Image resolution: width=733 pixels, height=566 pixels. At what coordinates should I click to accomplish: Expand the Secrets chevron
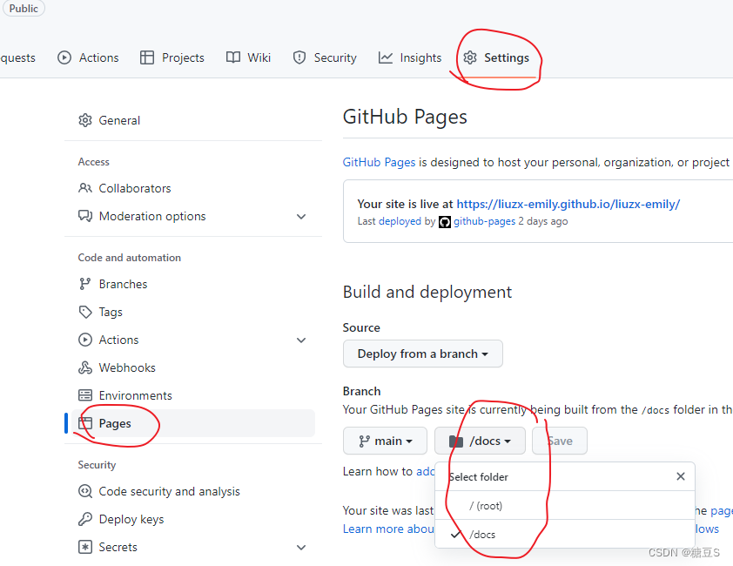pyautogui.click(x=301, y=548)
